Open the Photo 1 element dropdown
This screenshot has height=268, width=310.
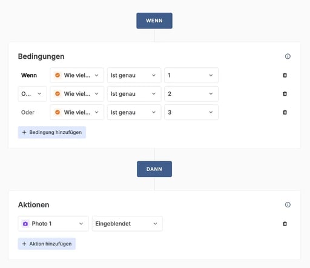coord(53,224)
